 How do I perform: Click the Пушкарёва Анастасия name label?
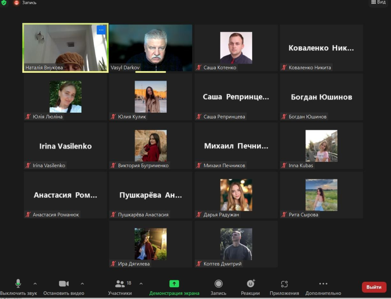(143, 215)
